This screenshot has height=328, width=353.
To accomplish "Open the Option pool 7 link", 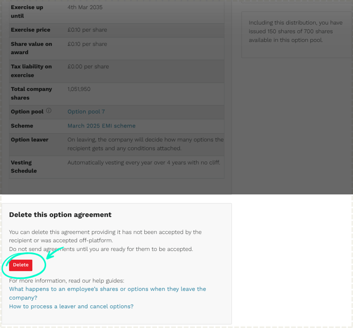I will click(x=86, y=112).
